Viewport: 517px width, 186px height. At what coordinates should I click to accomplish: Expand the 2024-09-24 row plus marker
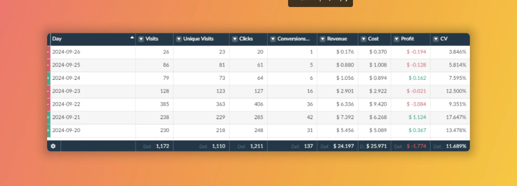pos(49,78)
